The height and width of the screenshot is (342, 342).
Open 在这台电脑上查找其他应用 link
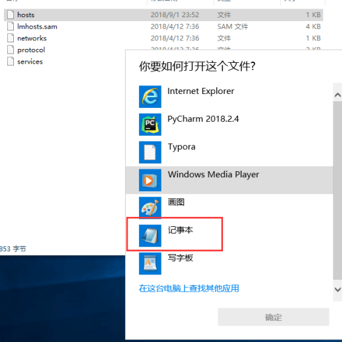pos(189,288)
